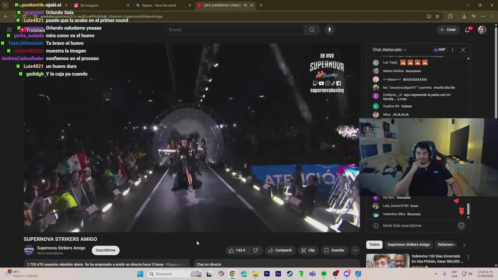498x280 pixels.
Task: Dislike the video with thumbs down
Action: (x=256, y=250)
